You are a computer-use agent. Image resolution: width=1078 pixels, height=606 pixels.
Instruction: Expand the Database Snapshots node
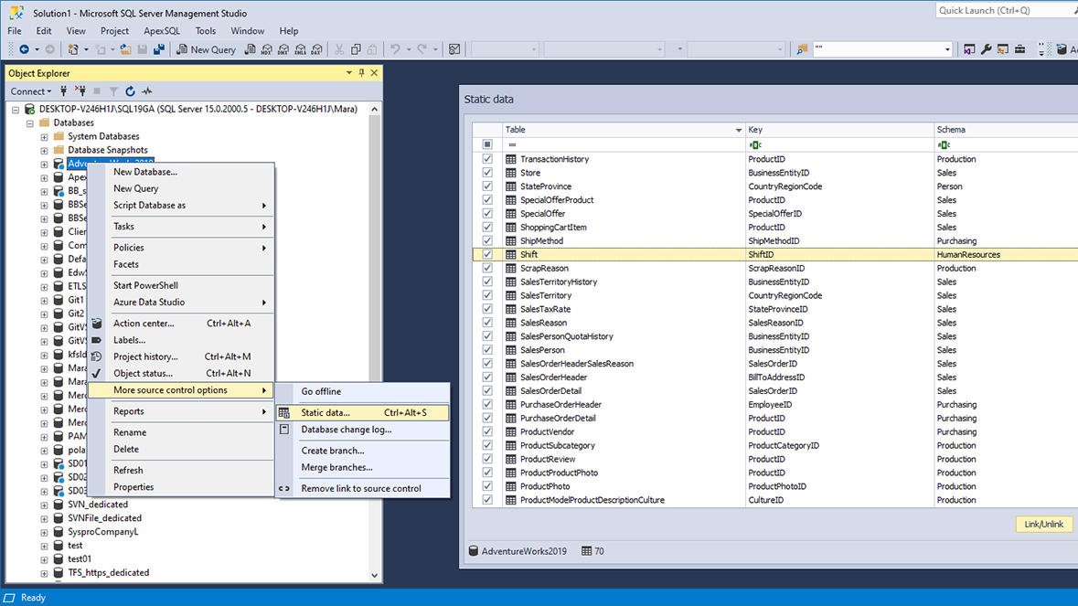coord(44,151)
